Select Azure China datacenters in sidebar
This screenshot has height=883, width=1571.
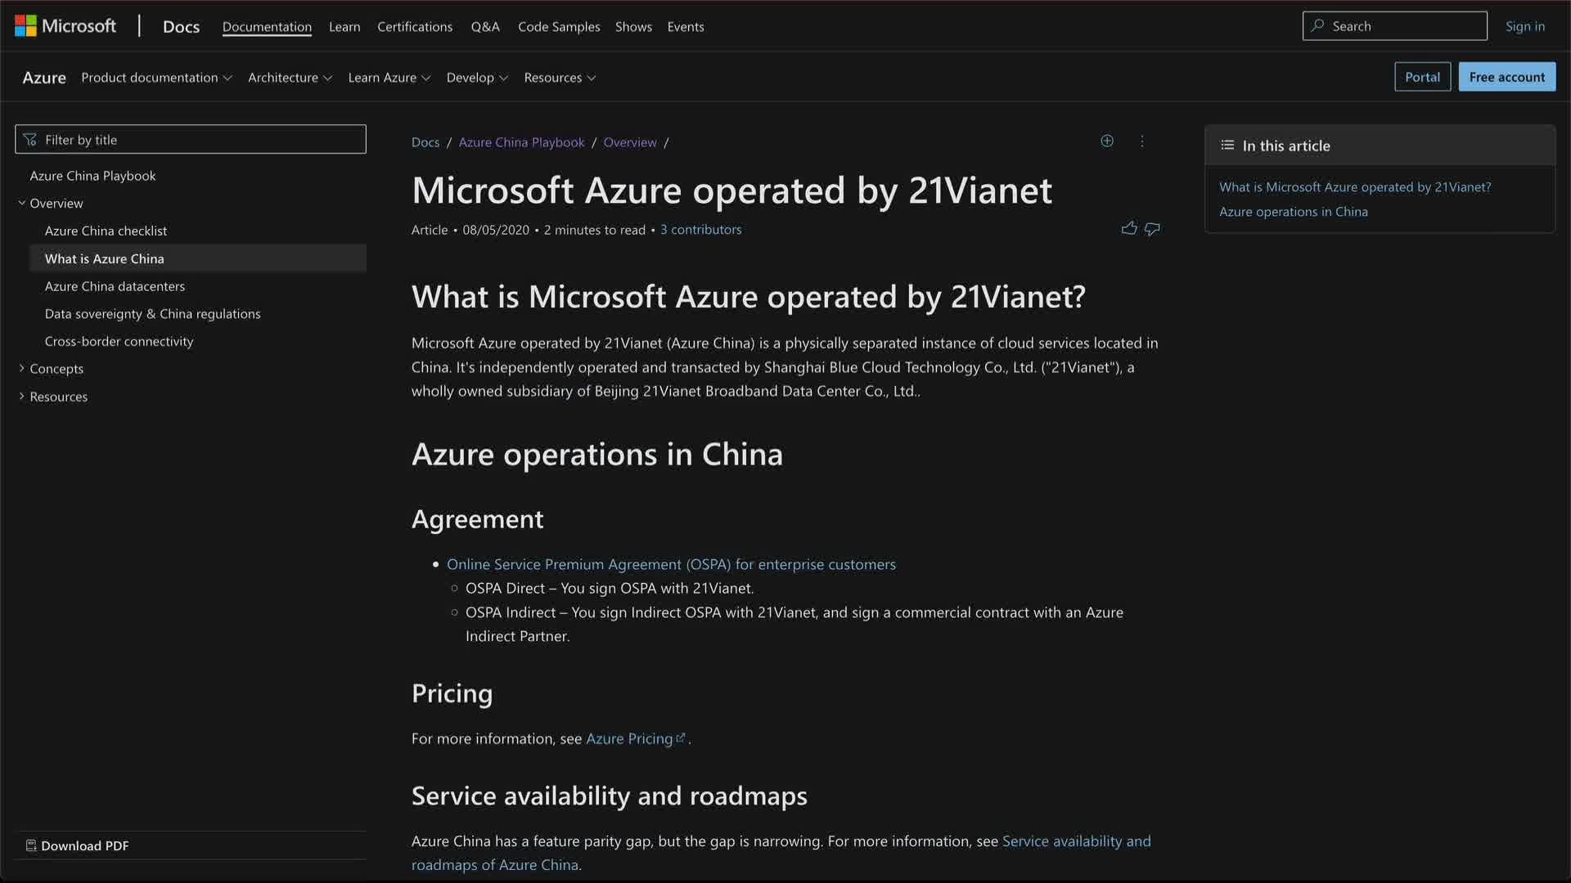tap(115, 286)
